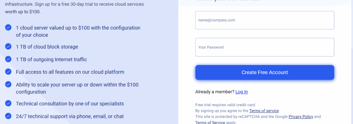Click the 1 TB cloud block storage text
The height and width of the screenshot is (124, 353).
coord(47,47)
